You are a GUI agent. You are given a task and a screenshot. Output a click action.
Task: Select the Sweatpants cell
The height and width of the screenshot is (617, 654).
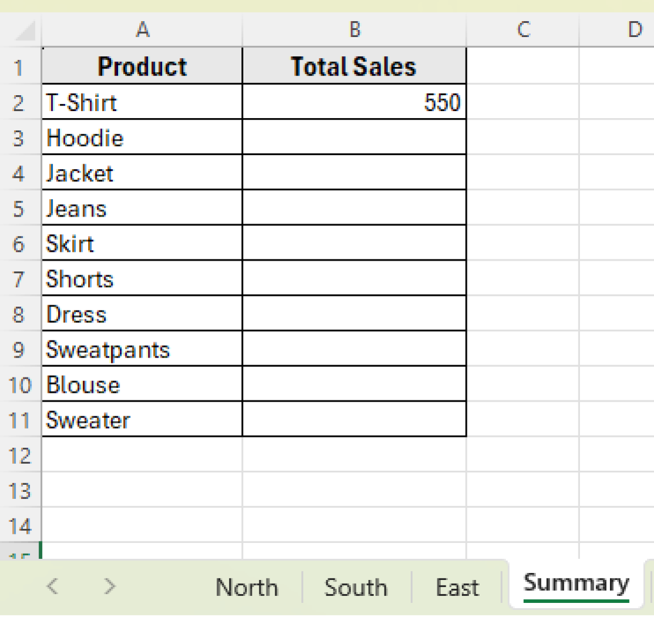[x=142, y=349]
